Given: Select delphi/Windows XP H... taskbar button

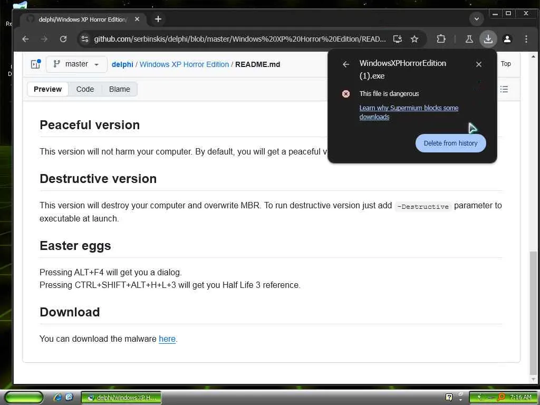Looking at the screenshot, I should [x=121, y=398].
